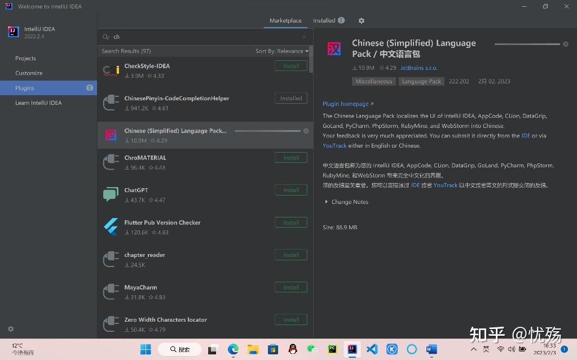Switch to the Installed tab

click(x=329, y=21)
